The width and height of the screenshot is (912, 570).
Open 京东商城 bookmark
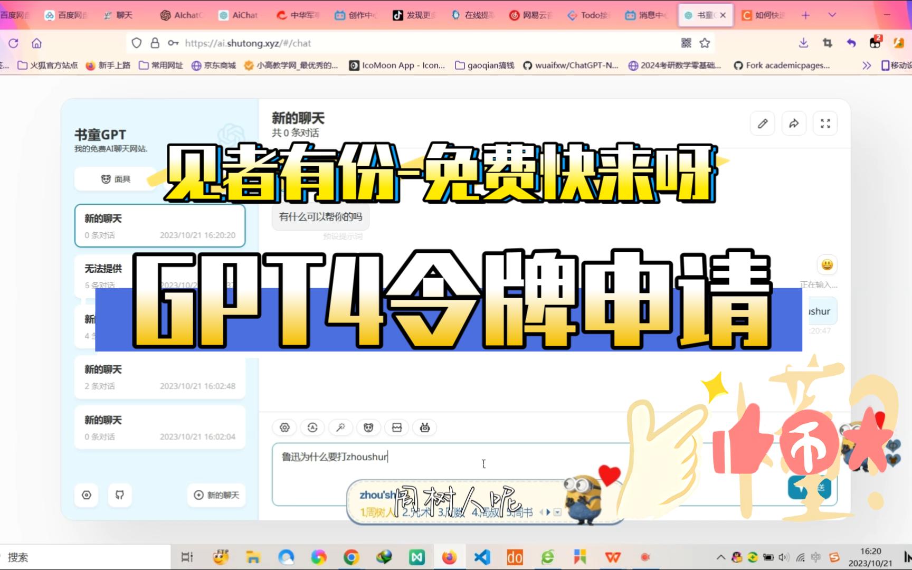[x=214, y=65]
